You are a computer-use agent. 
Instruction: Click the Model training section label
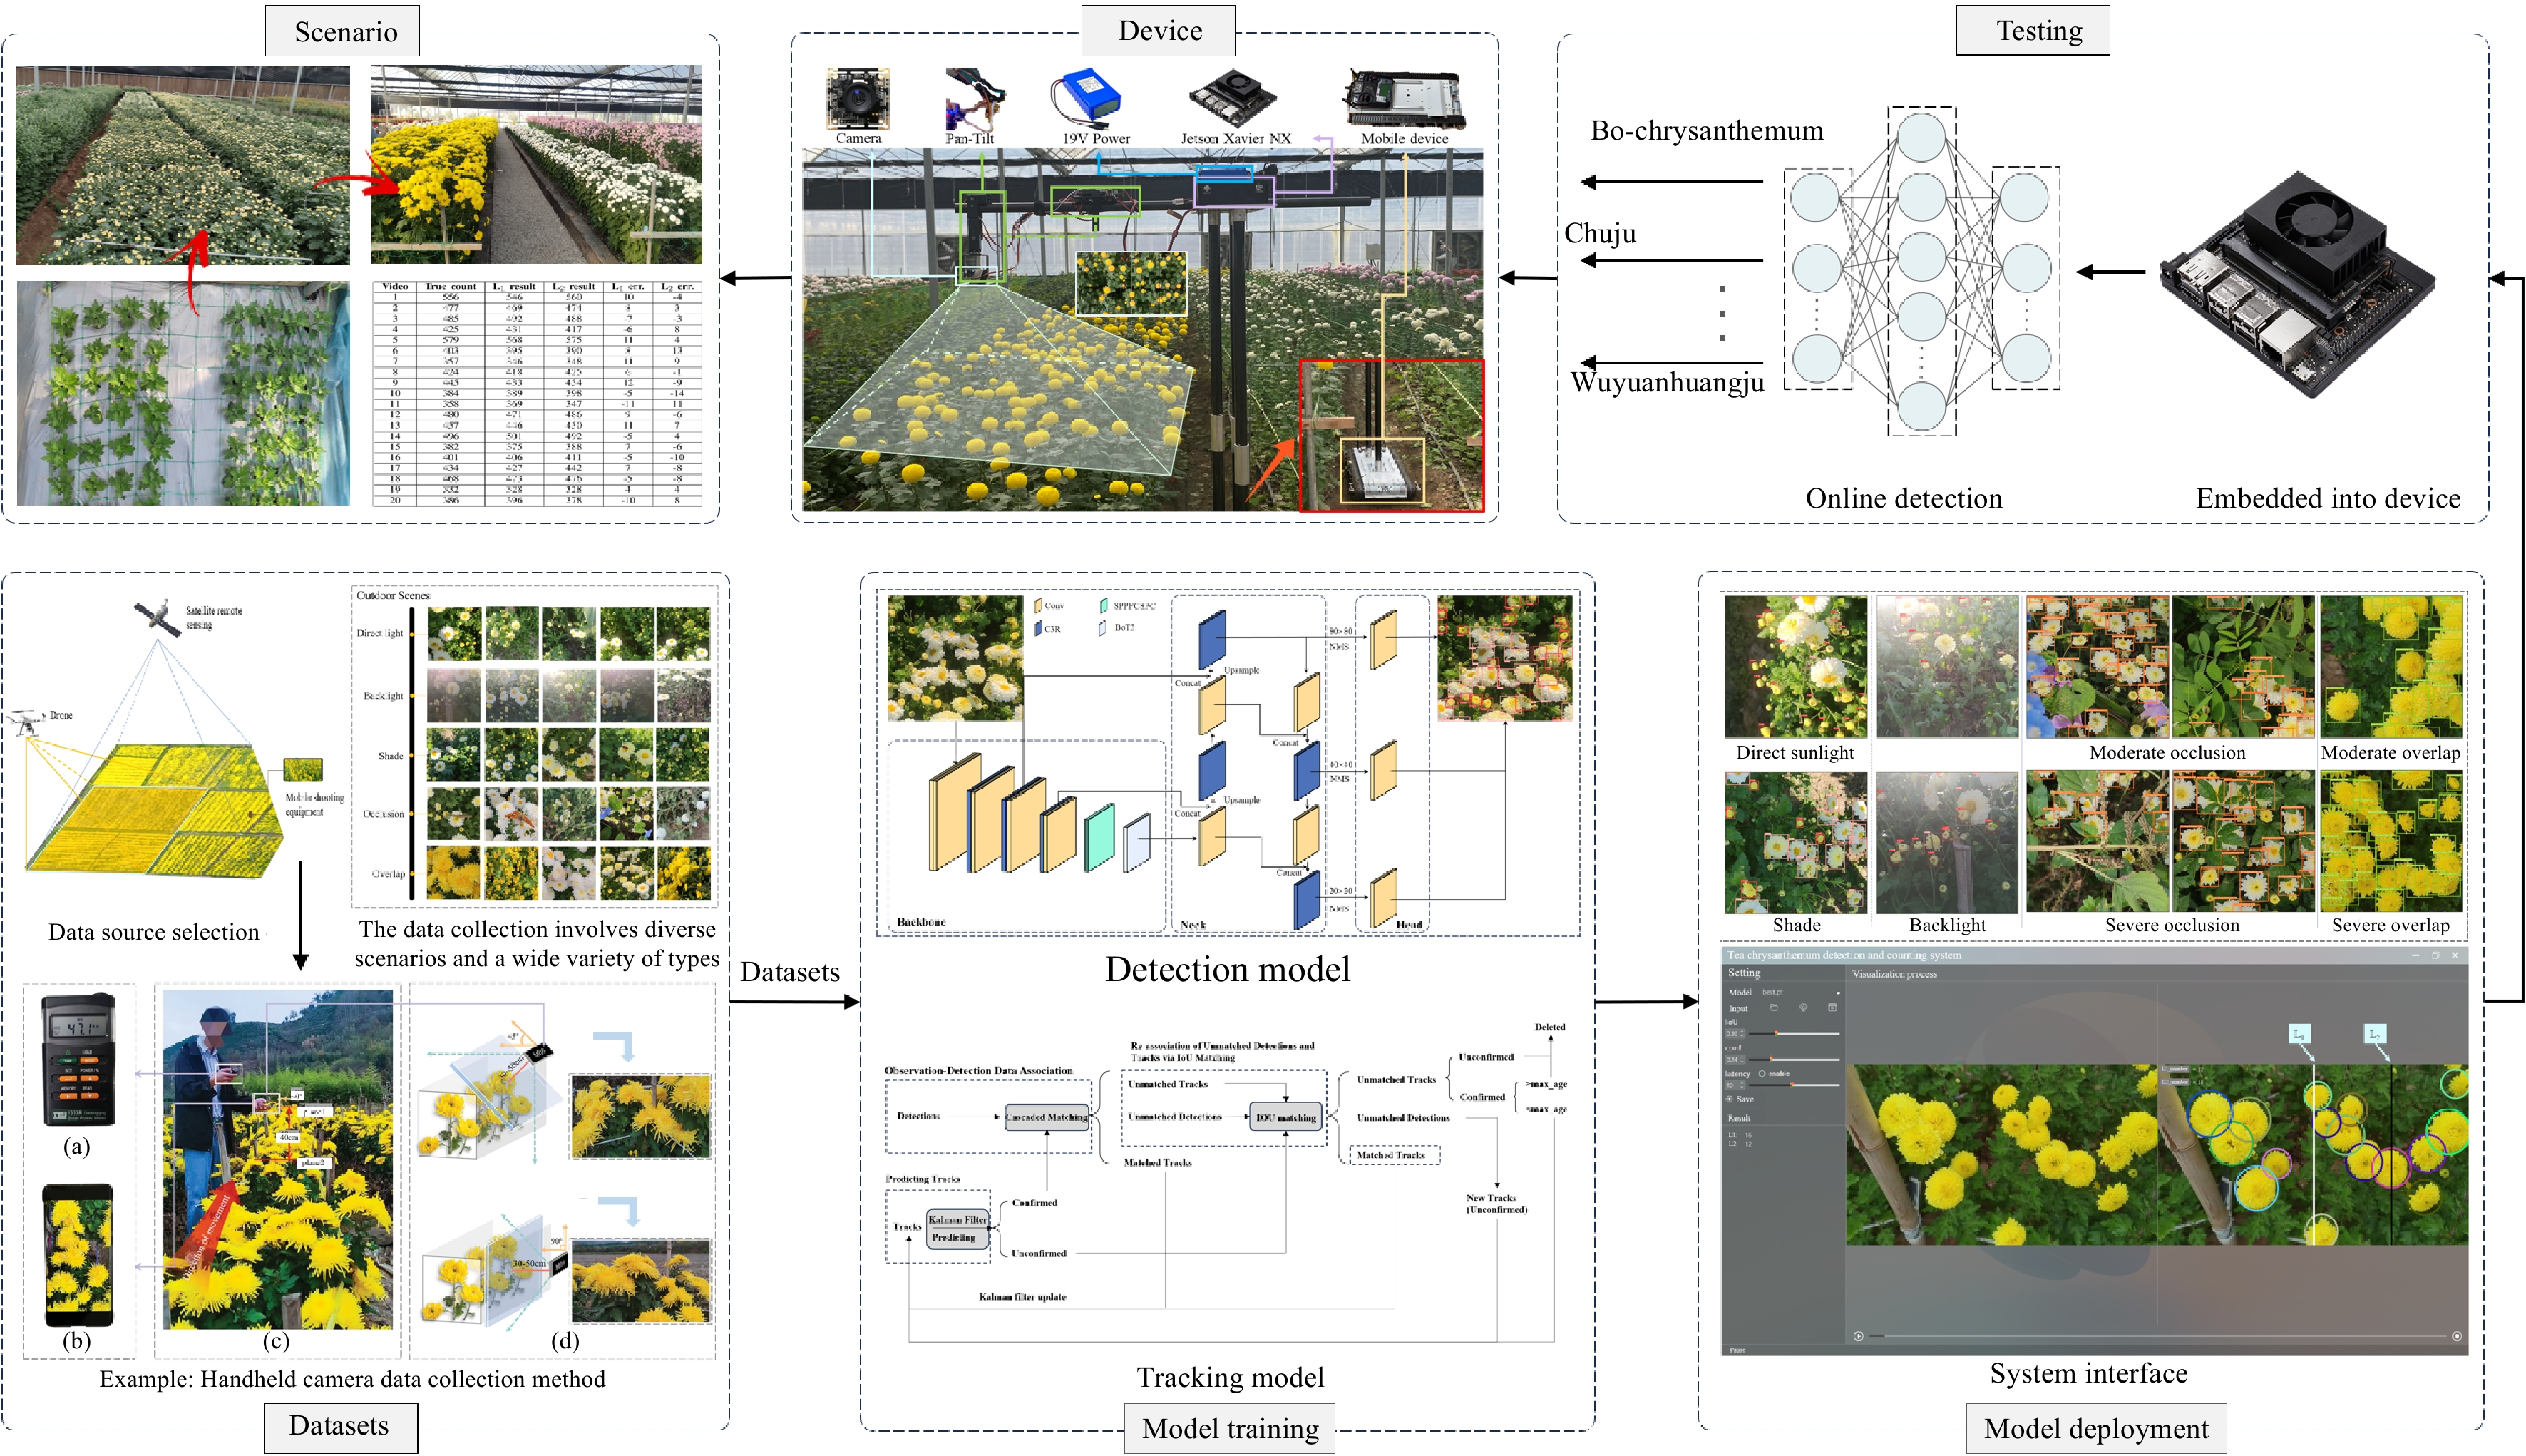tap(1230, 1429)
